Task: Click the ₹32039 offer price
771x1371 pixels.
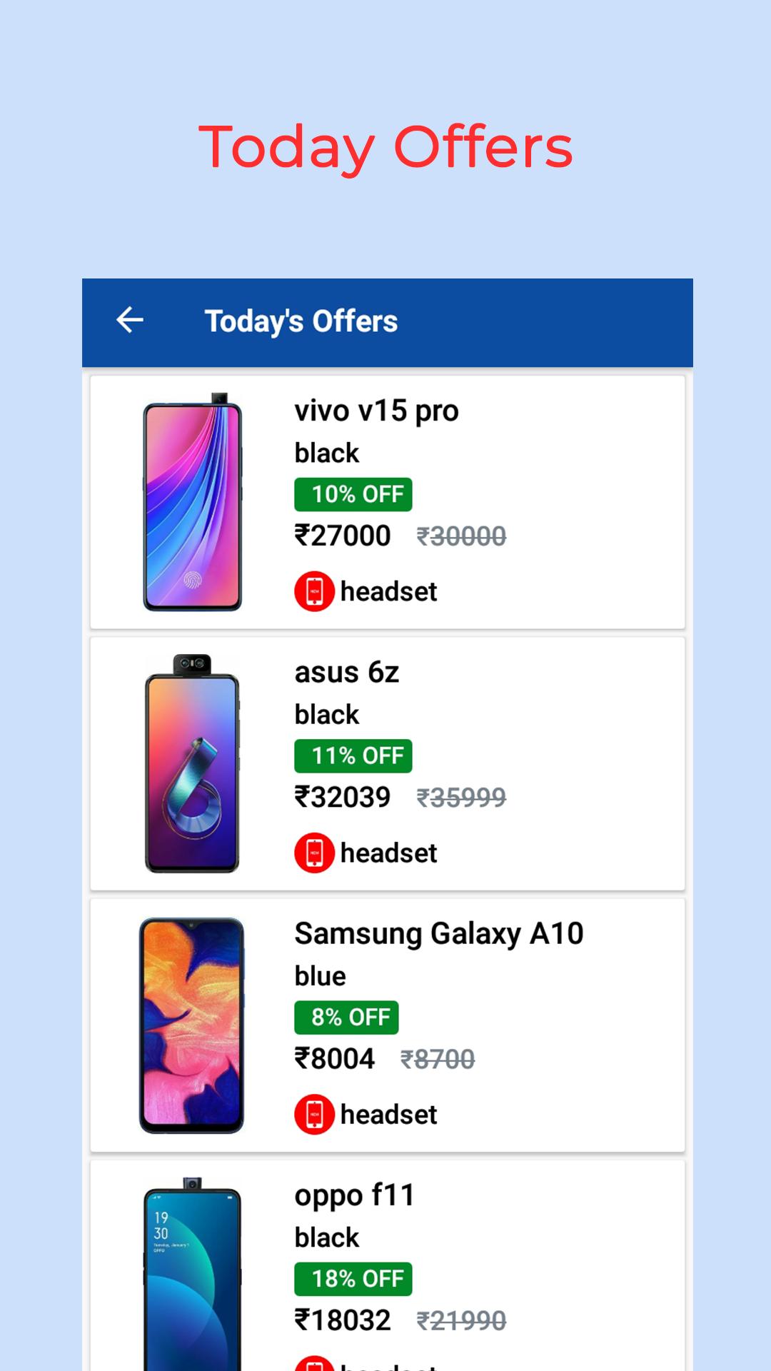Action: [343, 797]
